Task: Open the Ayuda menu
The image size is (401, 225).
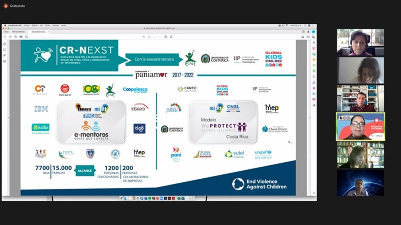Action: (63, 26)
